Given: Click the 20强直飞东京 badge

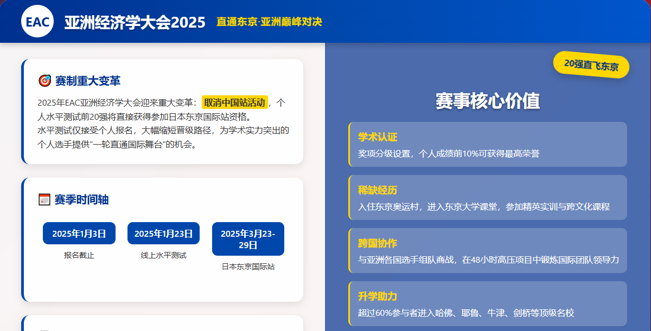Looking at the screenshot, I should [591, 65].
